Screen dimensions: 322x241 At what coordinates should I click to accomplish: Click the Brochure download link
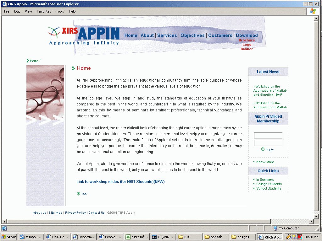[247, 40]
